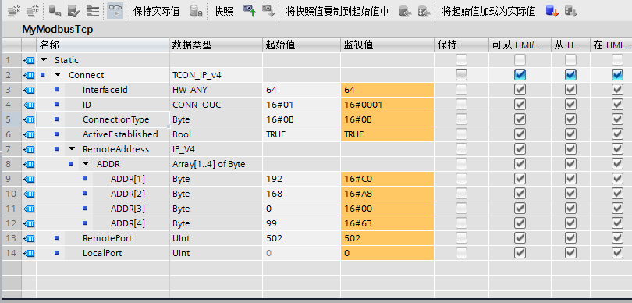This screenshot has height=303, width=632.
Task: Toggle the 保持 checkbox for Connect row
Action: [461, 75]
